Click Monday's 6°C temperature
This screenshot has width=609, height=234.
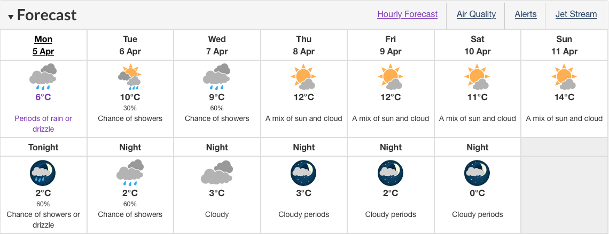[43, 97]
